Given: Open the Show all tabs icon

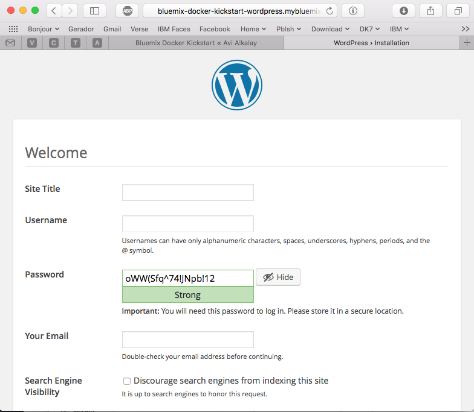Looking at the screenshot, I should point(458,11).
